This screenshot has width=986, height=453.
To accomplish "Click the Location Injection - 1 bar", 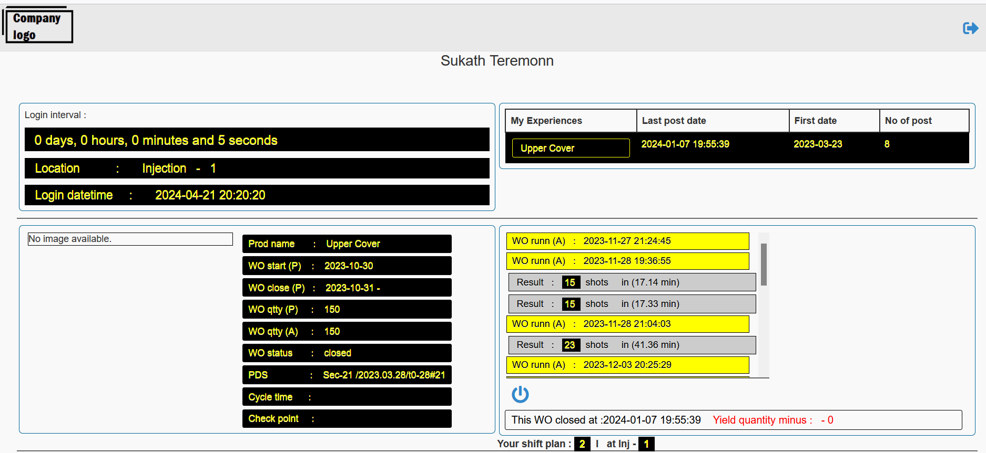I will [257, 168].
